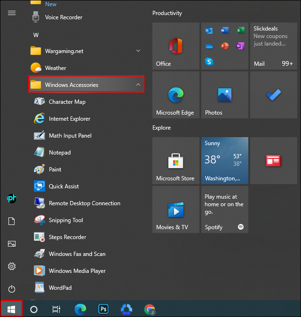Launch Windows Media Player
Screen dimensions: 301x317
click(86, 271)
